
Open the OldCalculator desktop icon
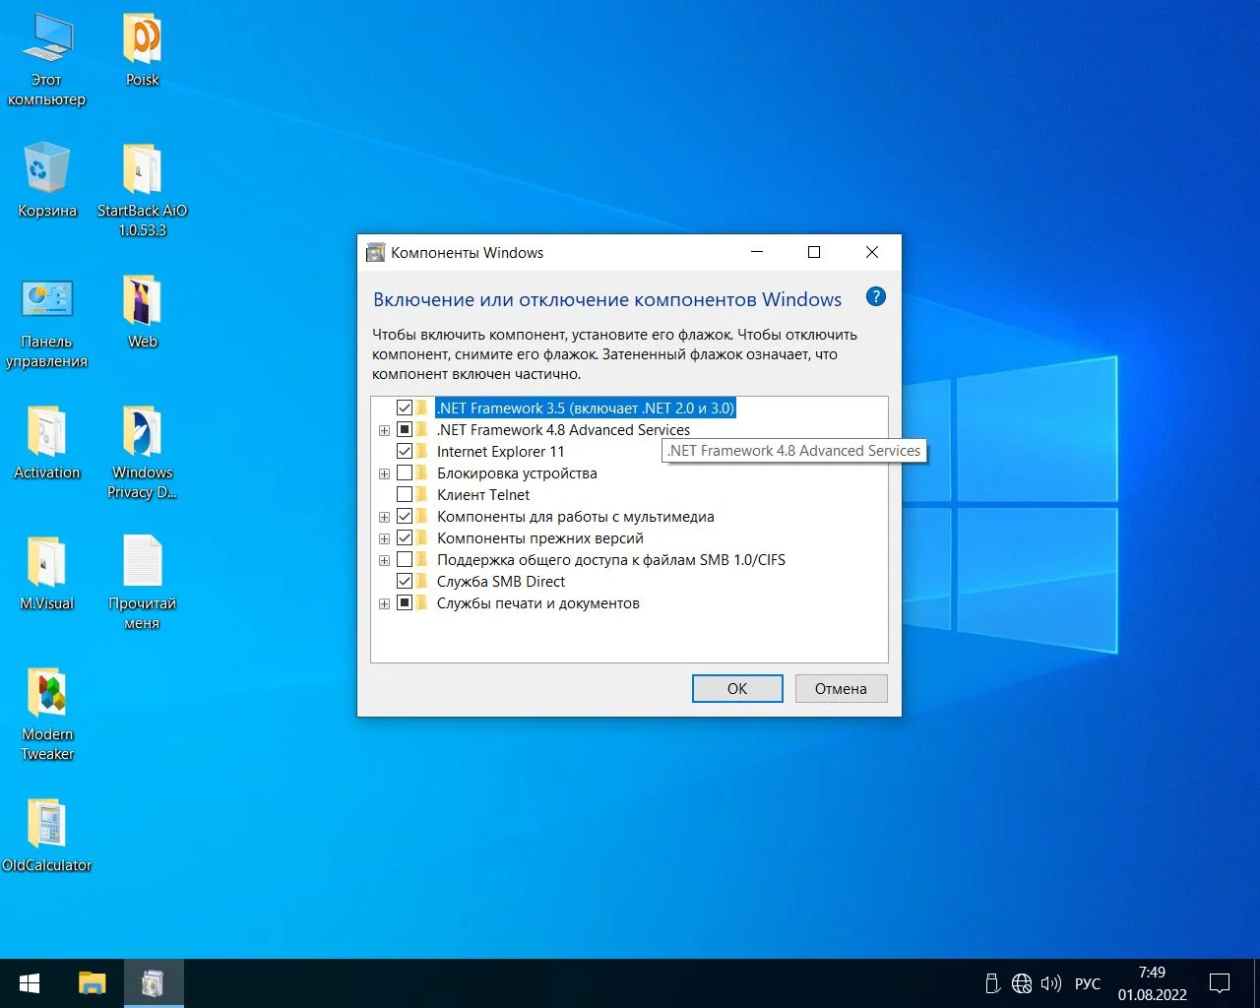46,825
